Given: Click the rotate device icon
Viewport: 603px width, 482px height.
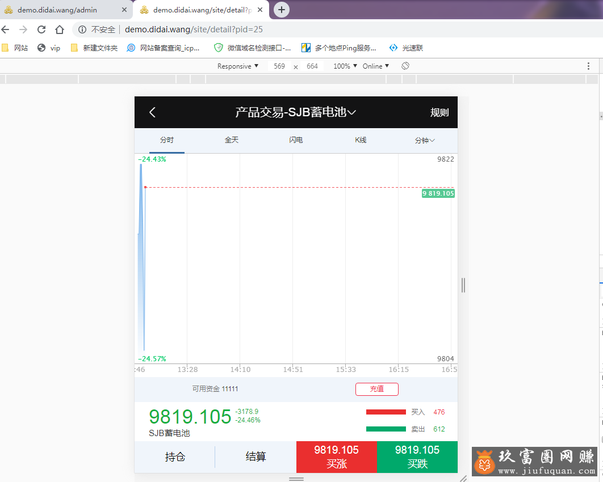Looking at the screenshot, I should point(405,66).
